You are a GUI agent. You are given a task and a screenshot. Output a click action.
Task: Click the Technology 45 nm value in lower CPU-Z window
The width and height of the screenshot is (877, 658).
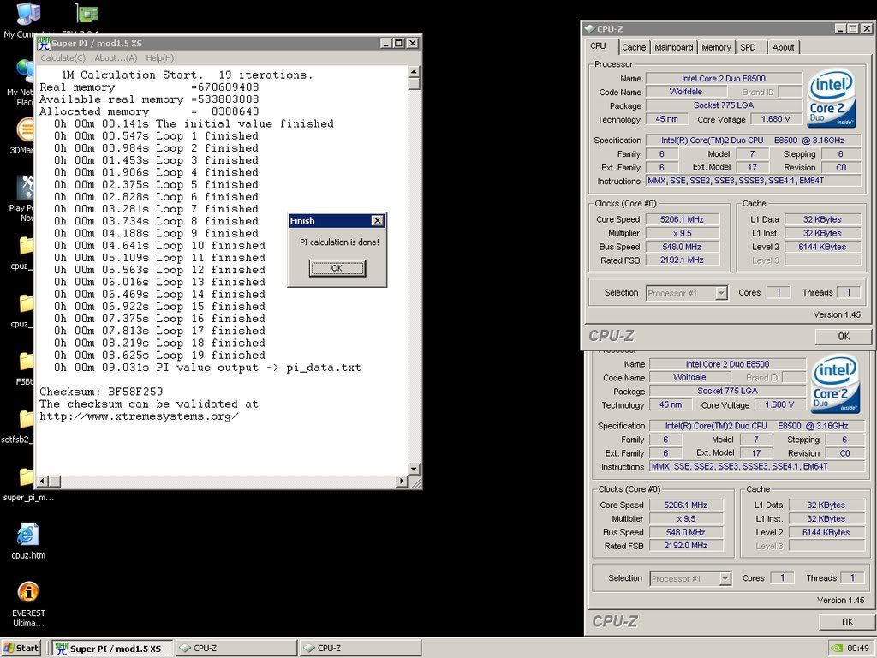pos(670,404)
